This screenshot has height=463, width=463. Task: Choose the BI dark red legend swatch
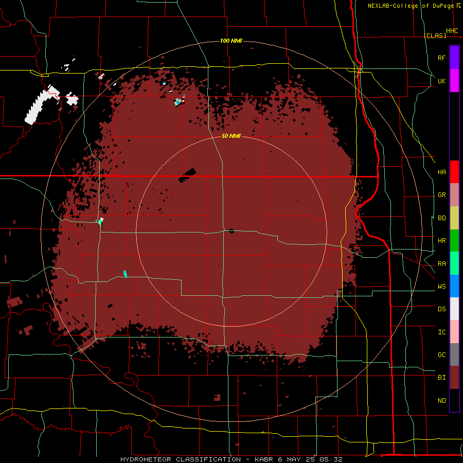(x=454, y=378)
